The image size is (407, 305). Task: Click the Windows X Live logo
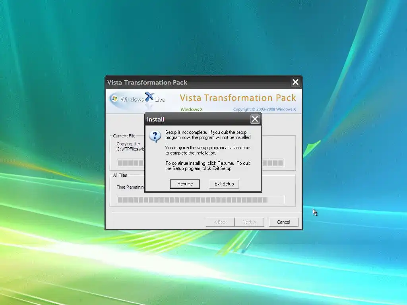137,100
